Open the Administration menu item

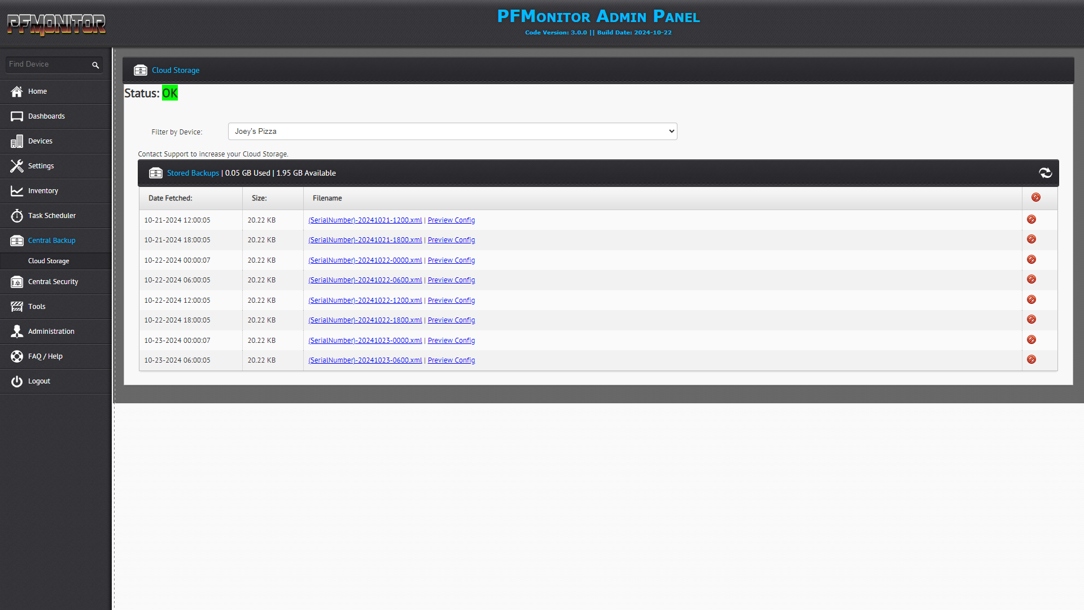pyautogui.click(x=55, y=332)
